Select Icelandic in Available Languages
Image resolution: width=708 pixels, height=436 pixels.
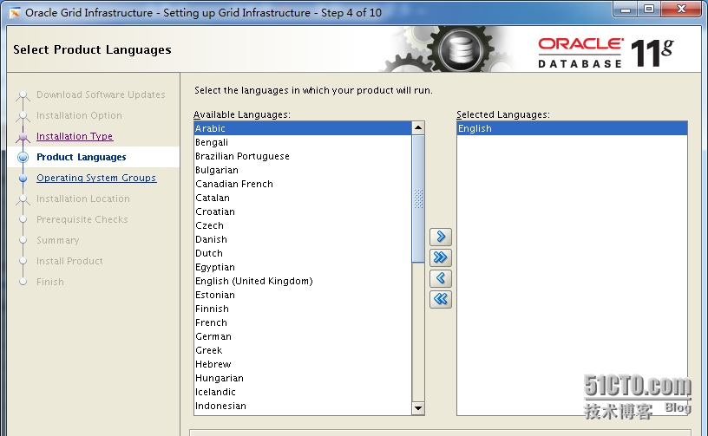pos(303,392)
